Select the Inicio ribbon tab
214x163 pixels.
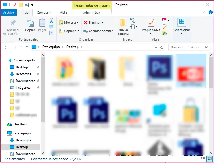click(25, 13)
